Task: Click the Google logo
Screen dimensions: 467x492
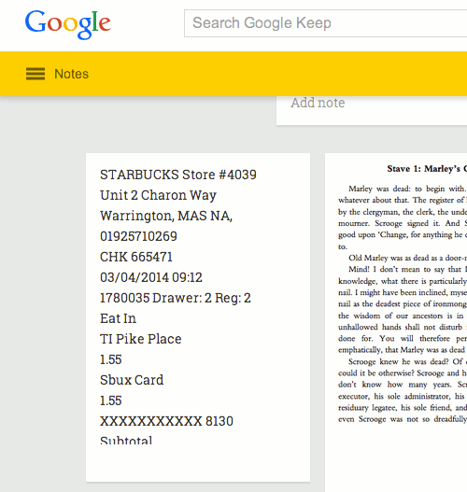Action: click(x=68, y=24)
